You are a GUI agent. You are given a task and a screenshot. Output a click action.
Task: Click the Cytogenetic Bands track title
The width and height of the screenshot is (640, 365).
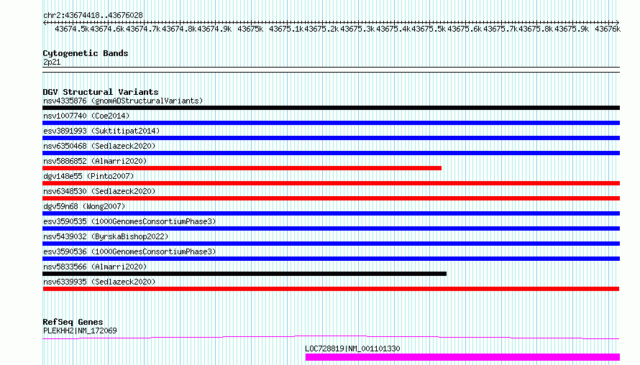click(x=86, y=53)
